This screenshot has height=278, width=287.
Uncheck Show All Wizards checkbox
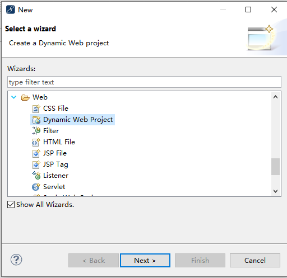[11, 205]
